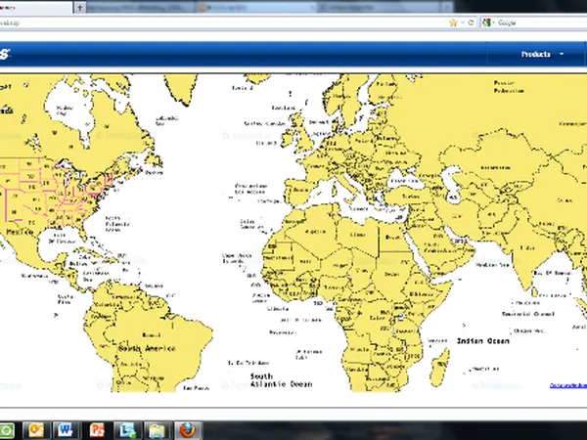Click the Firefox taskbar icon
The width and height of the screenshot is (587, 440).
point(188,430)
